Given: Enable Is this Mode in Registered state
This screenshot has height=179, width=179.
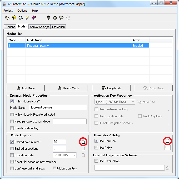Looking at the screenshot, I should [x=12, y=114].
